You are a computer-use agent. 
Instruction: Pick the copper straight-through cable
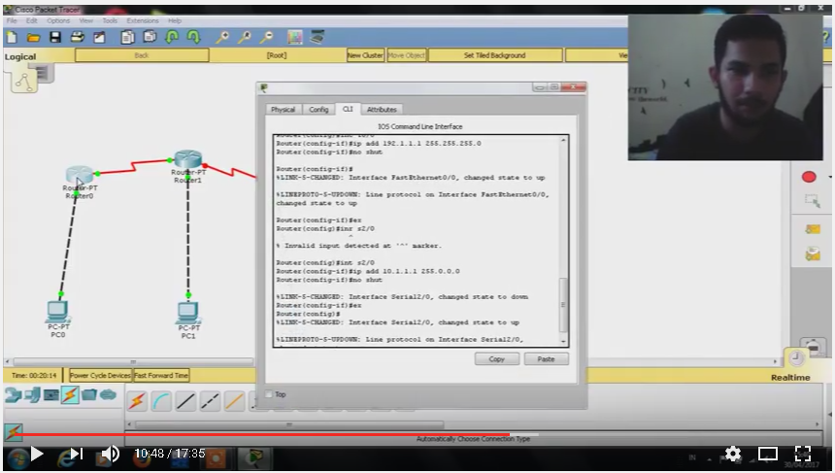[x=185, y=400]
